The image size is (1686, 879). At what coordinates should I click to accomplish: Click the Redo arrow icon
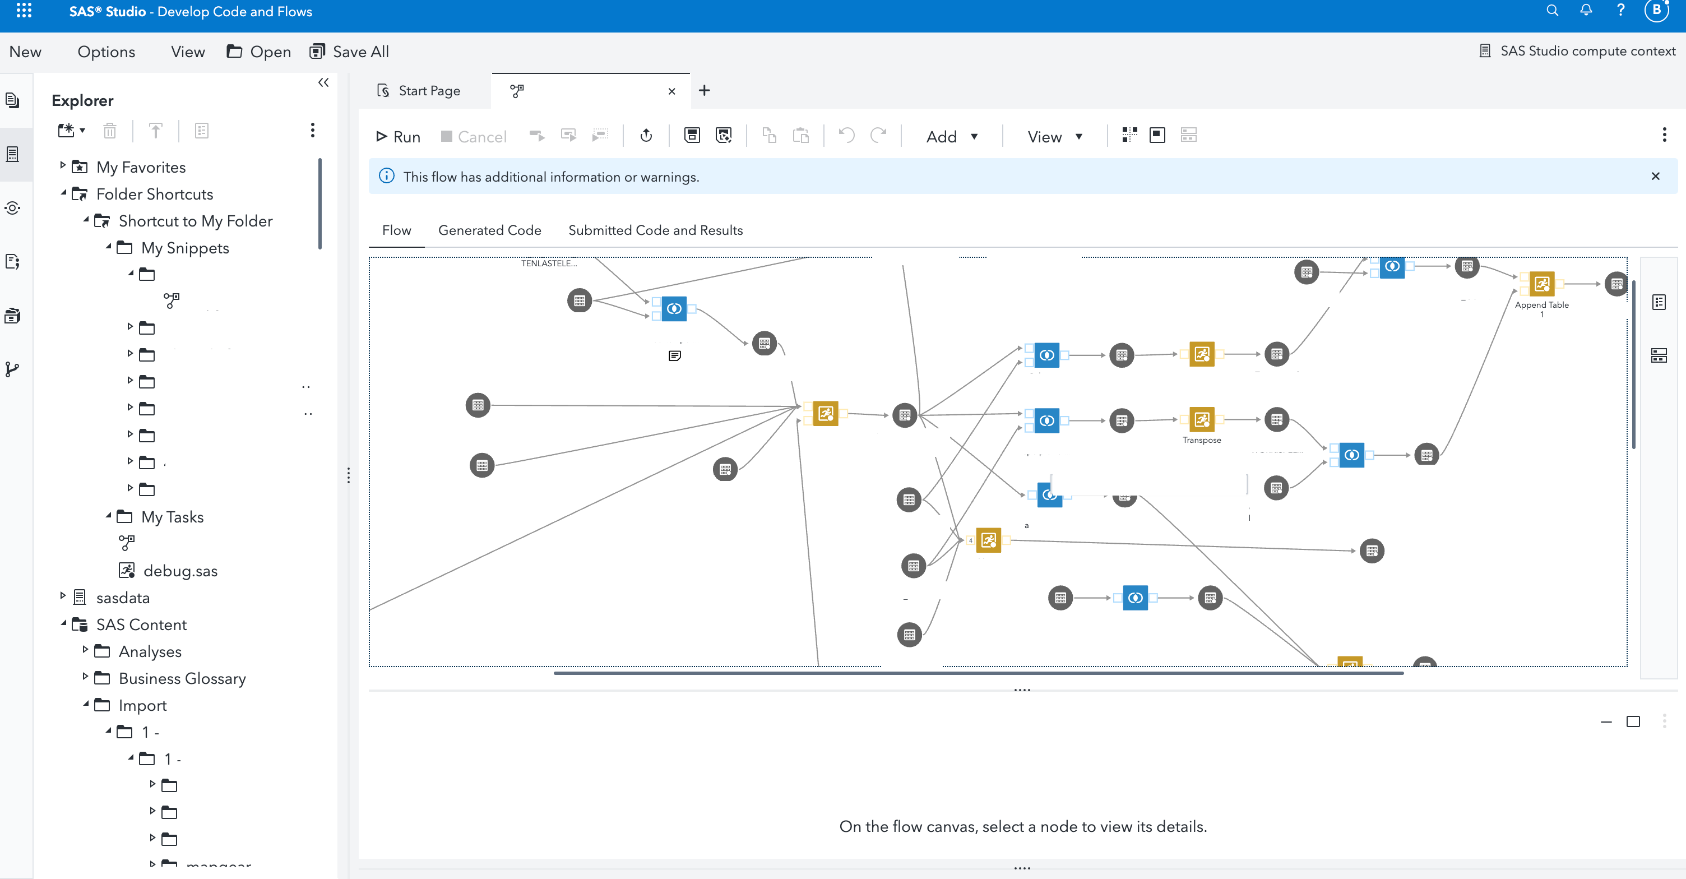pos(879,136)
